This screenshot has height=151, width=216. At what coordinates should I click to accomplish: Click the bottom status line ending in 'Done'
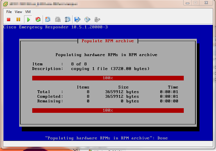coord(107,138)
